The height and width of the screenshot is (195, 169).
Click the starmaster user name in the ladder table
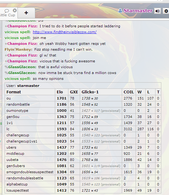(28, 86)
